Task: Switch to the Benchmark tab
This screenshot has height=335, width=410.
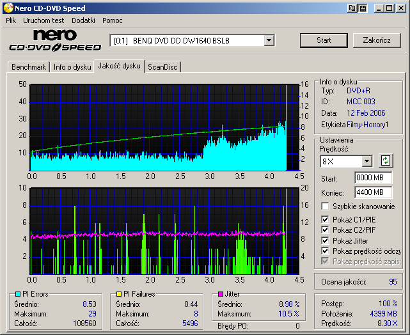Action: tap(29, 67)
